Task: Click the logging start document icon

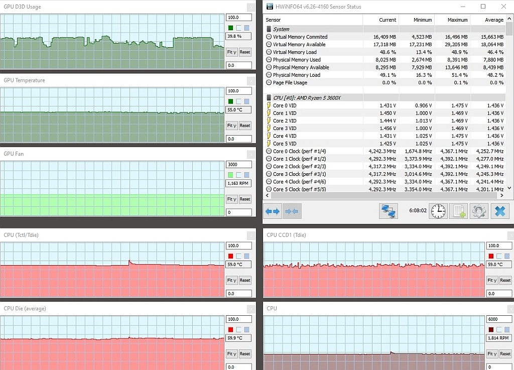Action: pyautogui.click(x=458, y=211)
